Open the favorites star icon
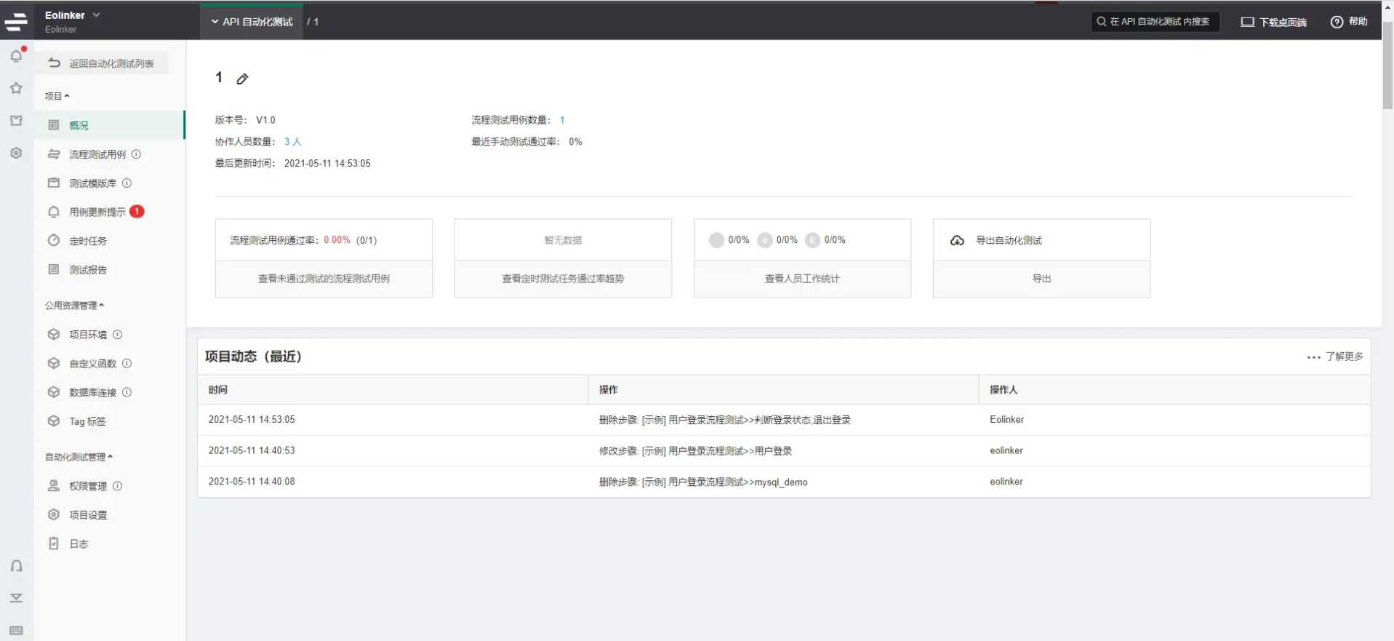The height and width of the screenshot is (641, 1394). coord(16,88)
